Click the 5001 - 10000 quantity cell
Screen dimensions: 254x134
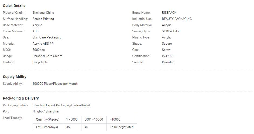(94, 119)
